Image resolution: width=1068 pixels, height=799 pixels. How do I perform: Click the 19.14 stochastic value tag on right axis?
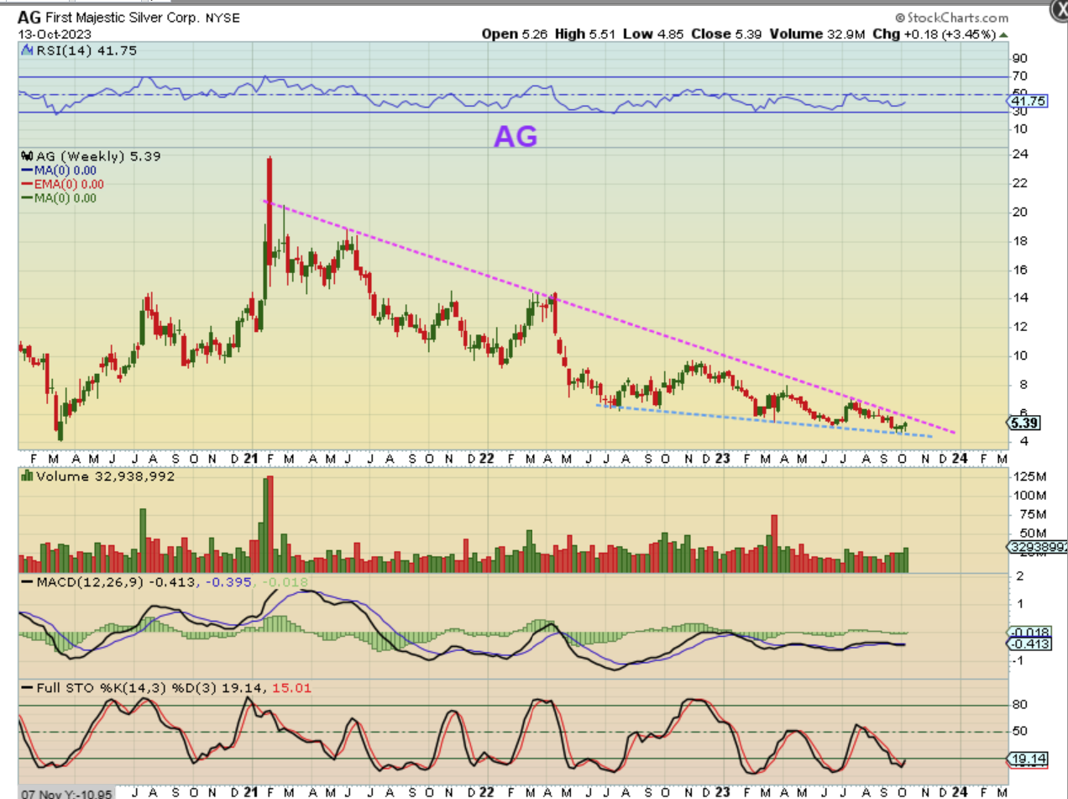pyautogui.click(x=1027, y=758)
